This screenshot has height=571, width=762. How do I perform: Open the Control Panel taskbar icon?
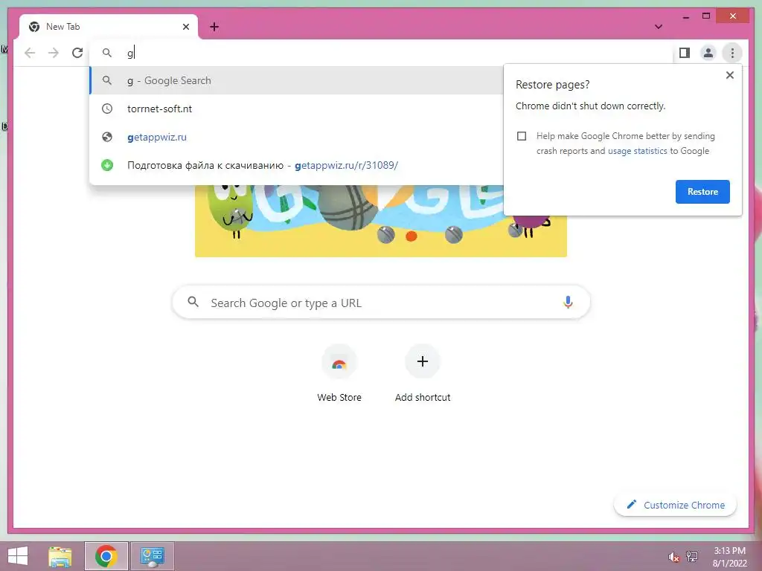point(152,556)
